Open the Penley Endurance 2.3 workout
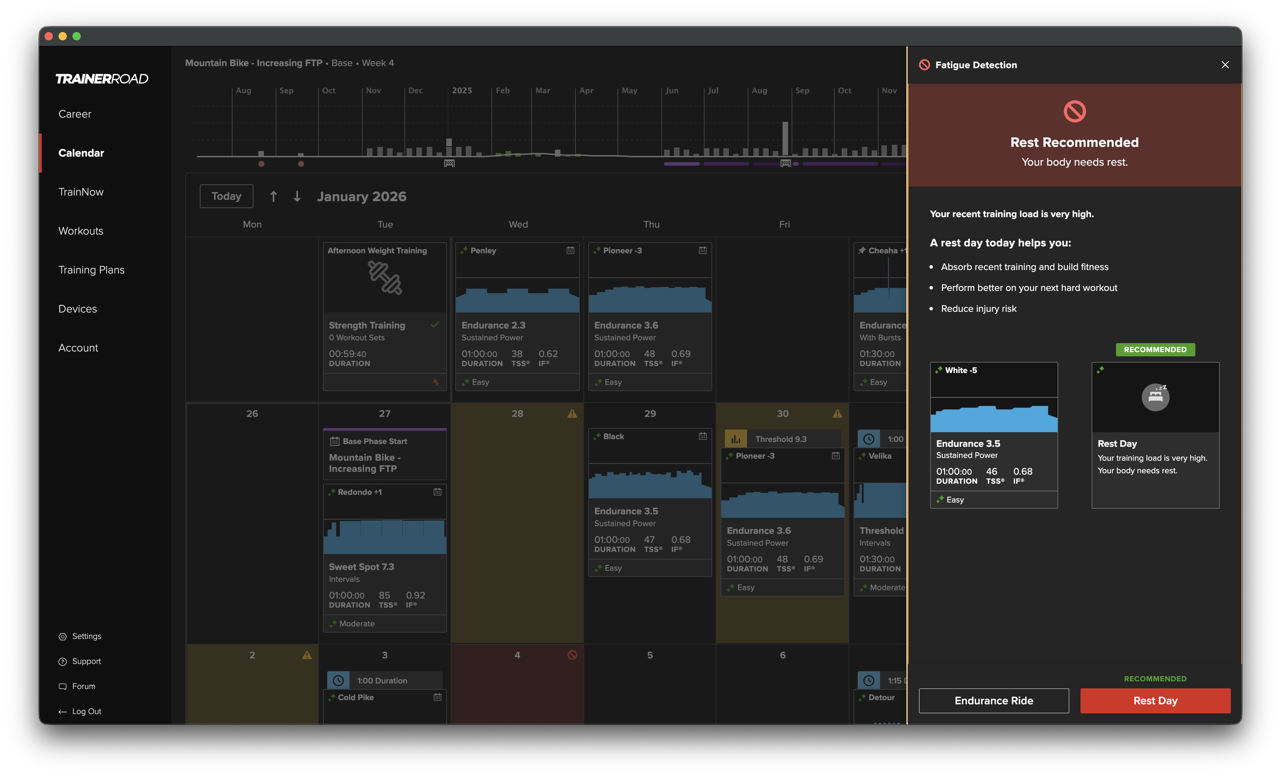 click(x=517, y=317)
